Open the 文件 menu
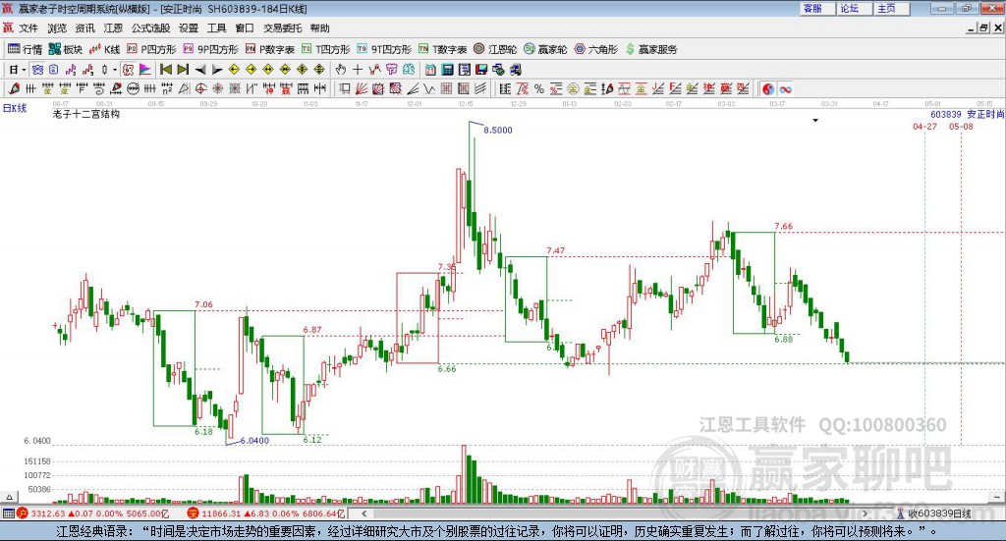1006x541 pixels. (x=28, y=28)
